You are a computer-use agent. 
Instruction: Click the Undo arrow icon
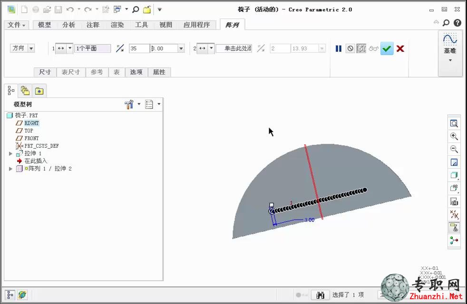coord(70,9)
